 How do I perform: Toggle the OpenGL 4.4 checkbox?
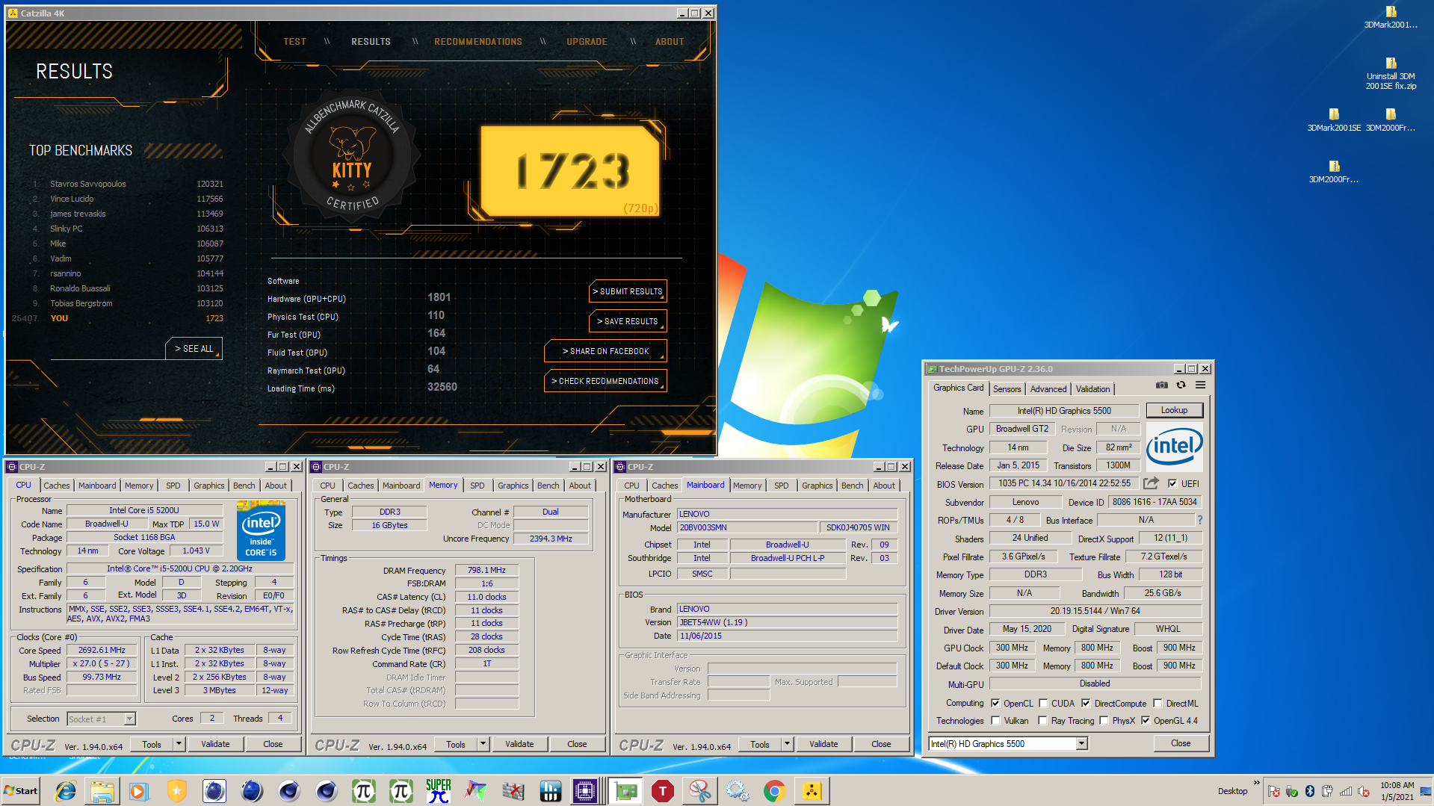coord(1146,720)
